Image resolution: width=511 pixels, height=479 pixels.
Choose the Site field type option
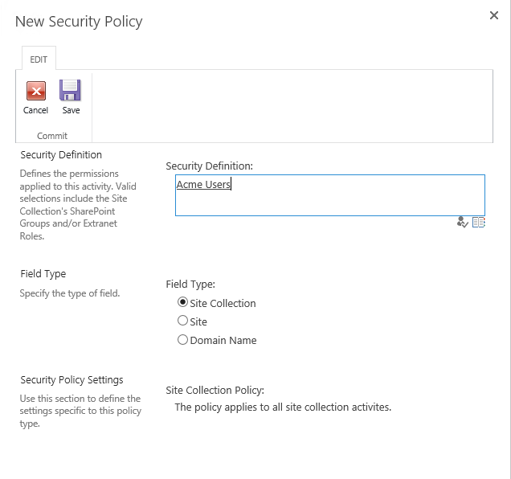183,321
